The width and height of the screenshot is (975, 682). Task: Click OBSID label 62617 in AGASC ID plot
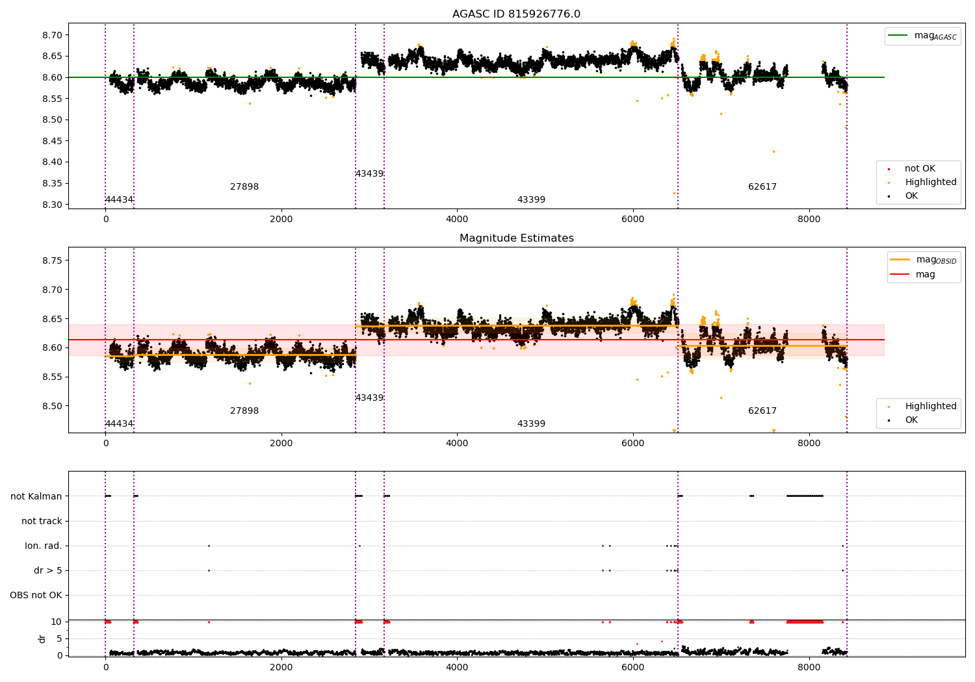coord(762,187)
